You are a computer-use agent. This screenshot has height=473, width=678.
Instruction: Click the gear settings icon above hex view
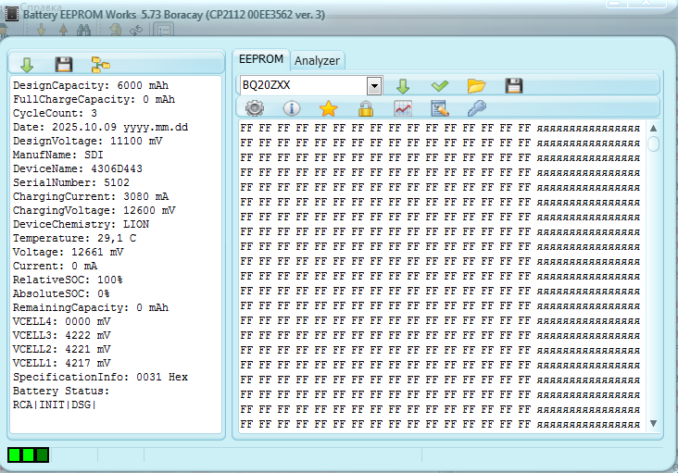tap(255, 108)
